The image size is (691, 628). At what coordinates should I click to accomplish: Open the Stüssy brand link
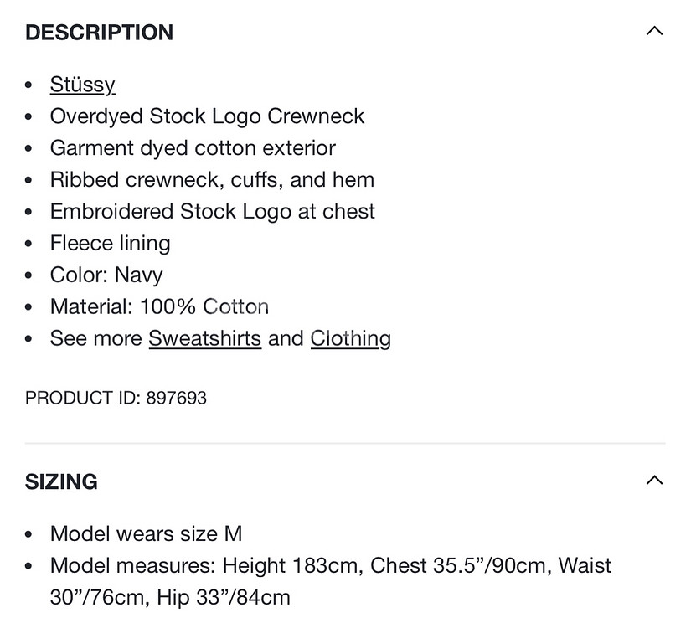(82, 85)
